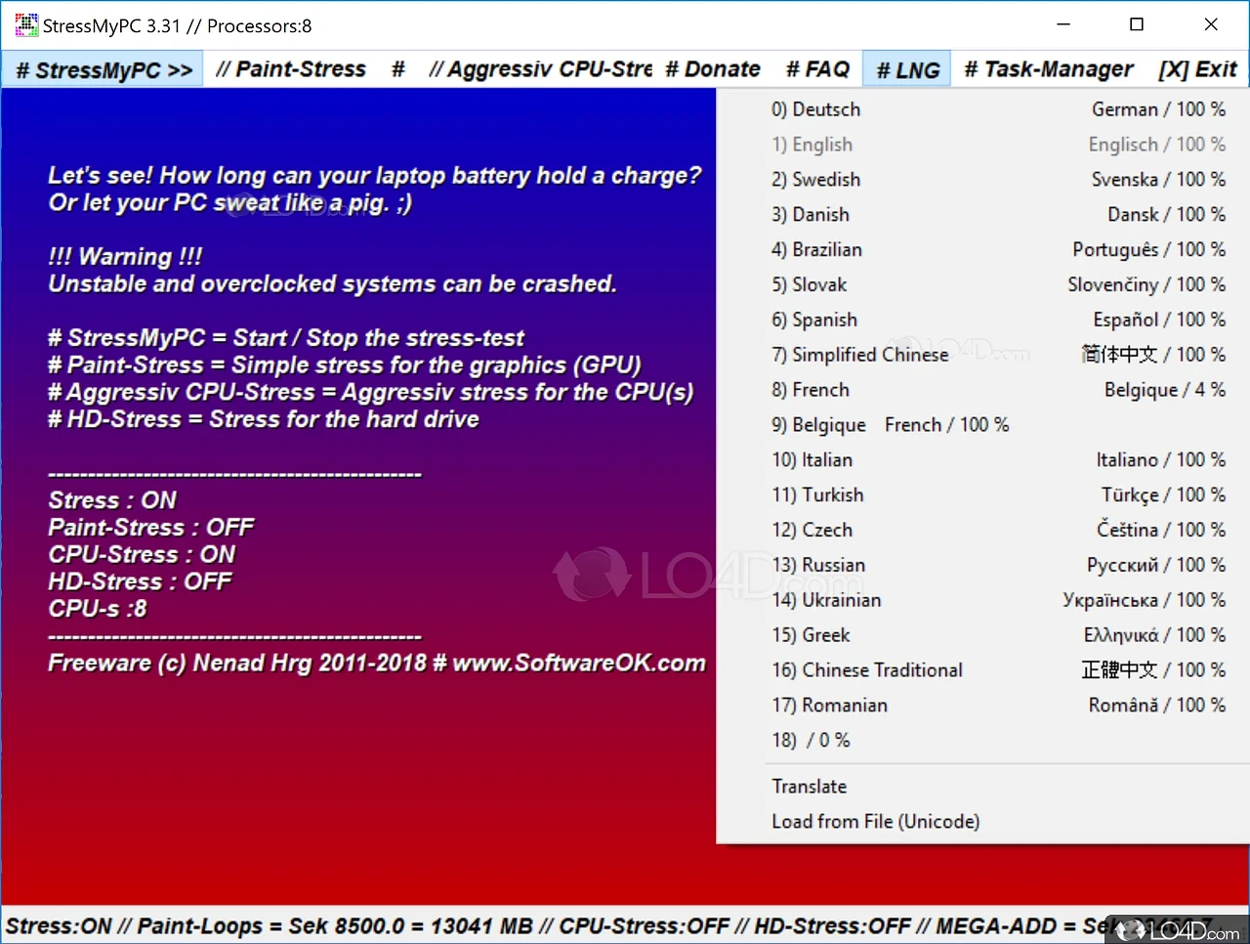Maximize the StressMyPC window
This screenshot has width=1250, height=944.
click(x=1137, y=24)
